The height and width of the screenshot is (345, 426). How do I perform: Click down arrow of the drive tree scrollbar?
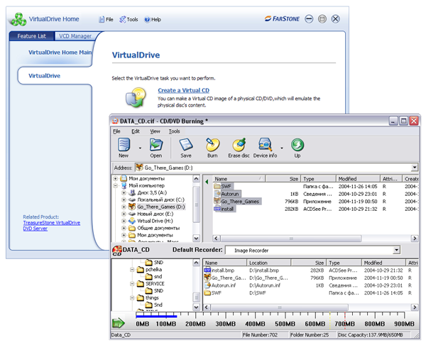click(x=196, y=239)
